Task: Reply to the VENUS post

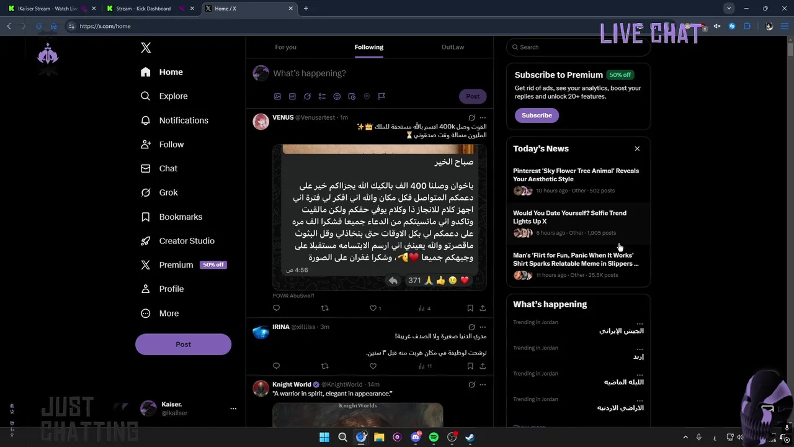Action: pos(276,308)
